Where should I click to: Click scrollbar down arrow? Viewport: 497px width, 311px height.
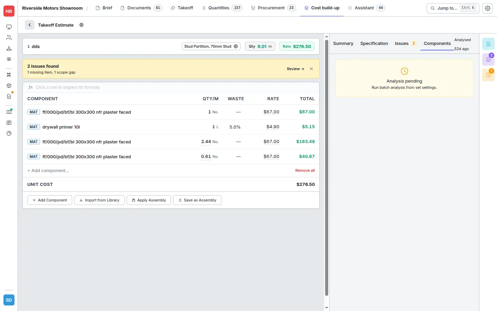tap(327, 308)
